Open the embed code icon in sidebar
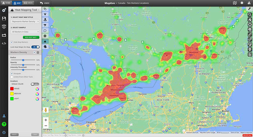Image resolution: width=253 pixels, height=137 pixels. [4, 43]
